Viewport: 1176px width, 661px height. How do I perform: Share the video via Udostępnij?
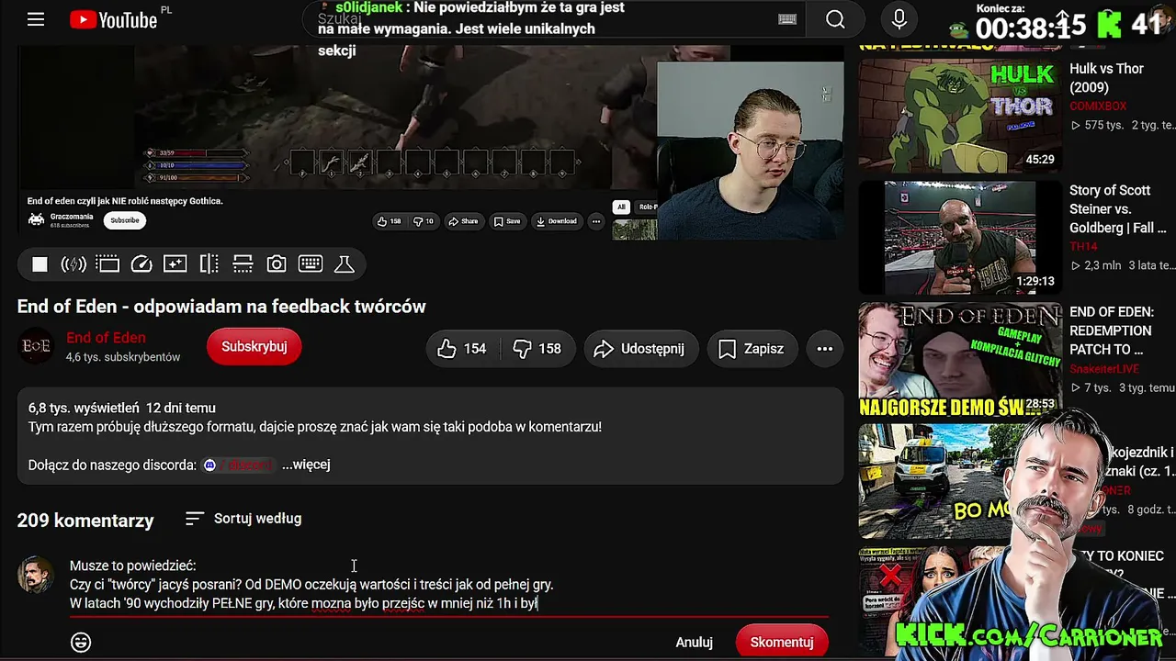(640, 349)
